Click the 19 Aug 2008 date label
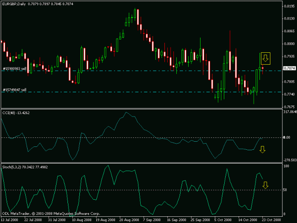The width and height of the screenshot is (297, 223). pyautogui.click(x=105, y=220)
